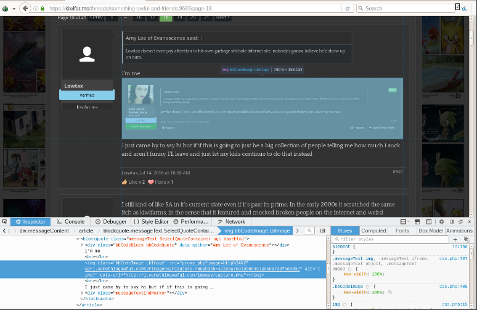Viewport: 477px width, 310px height.
Task: Go back with the browser back arrow
Action: [25, 8]
